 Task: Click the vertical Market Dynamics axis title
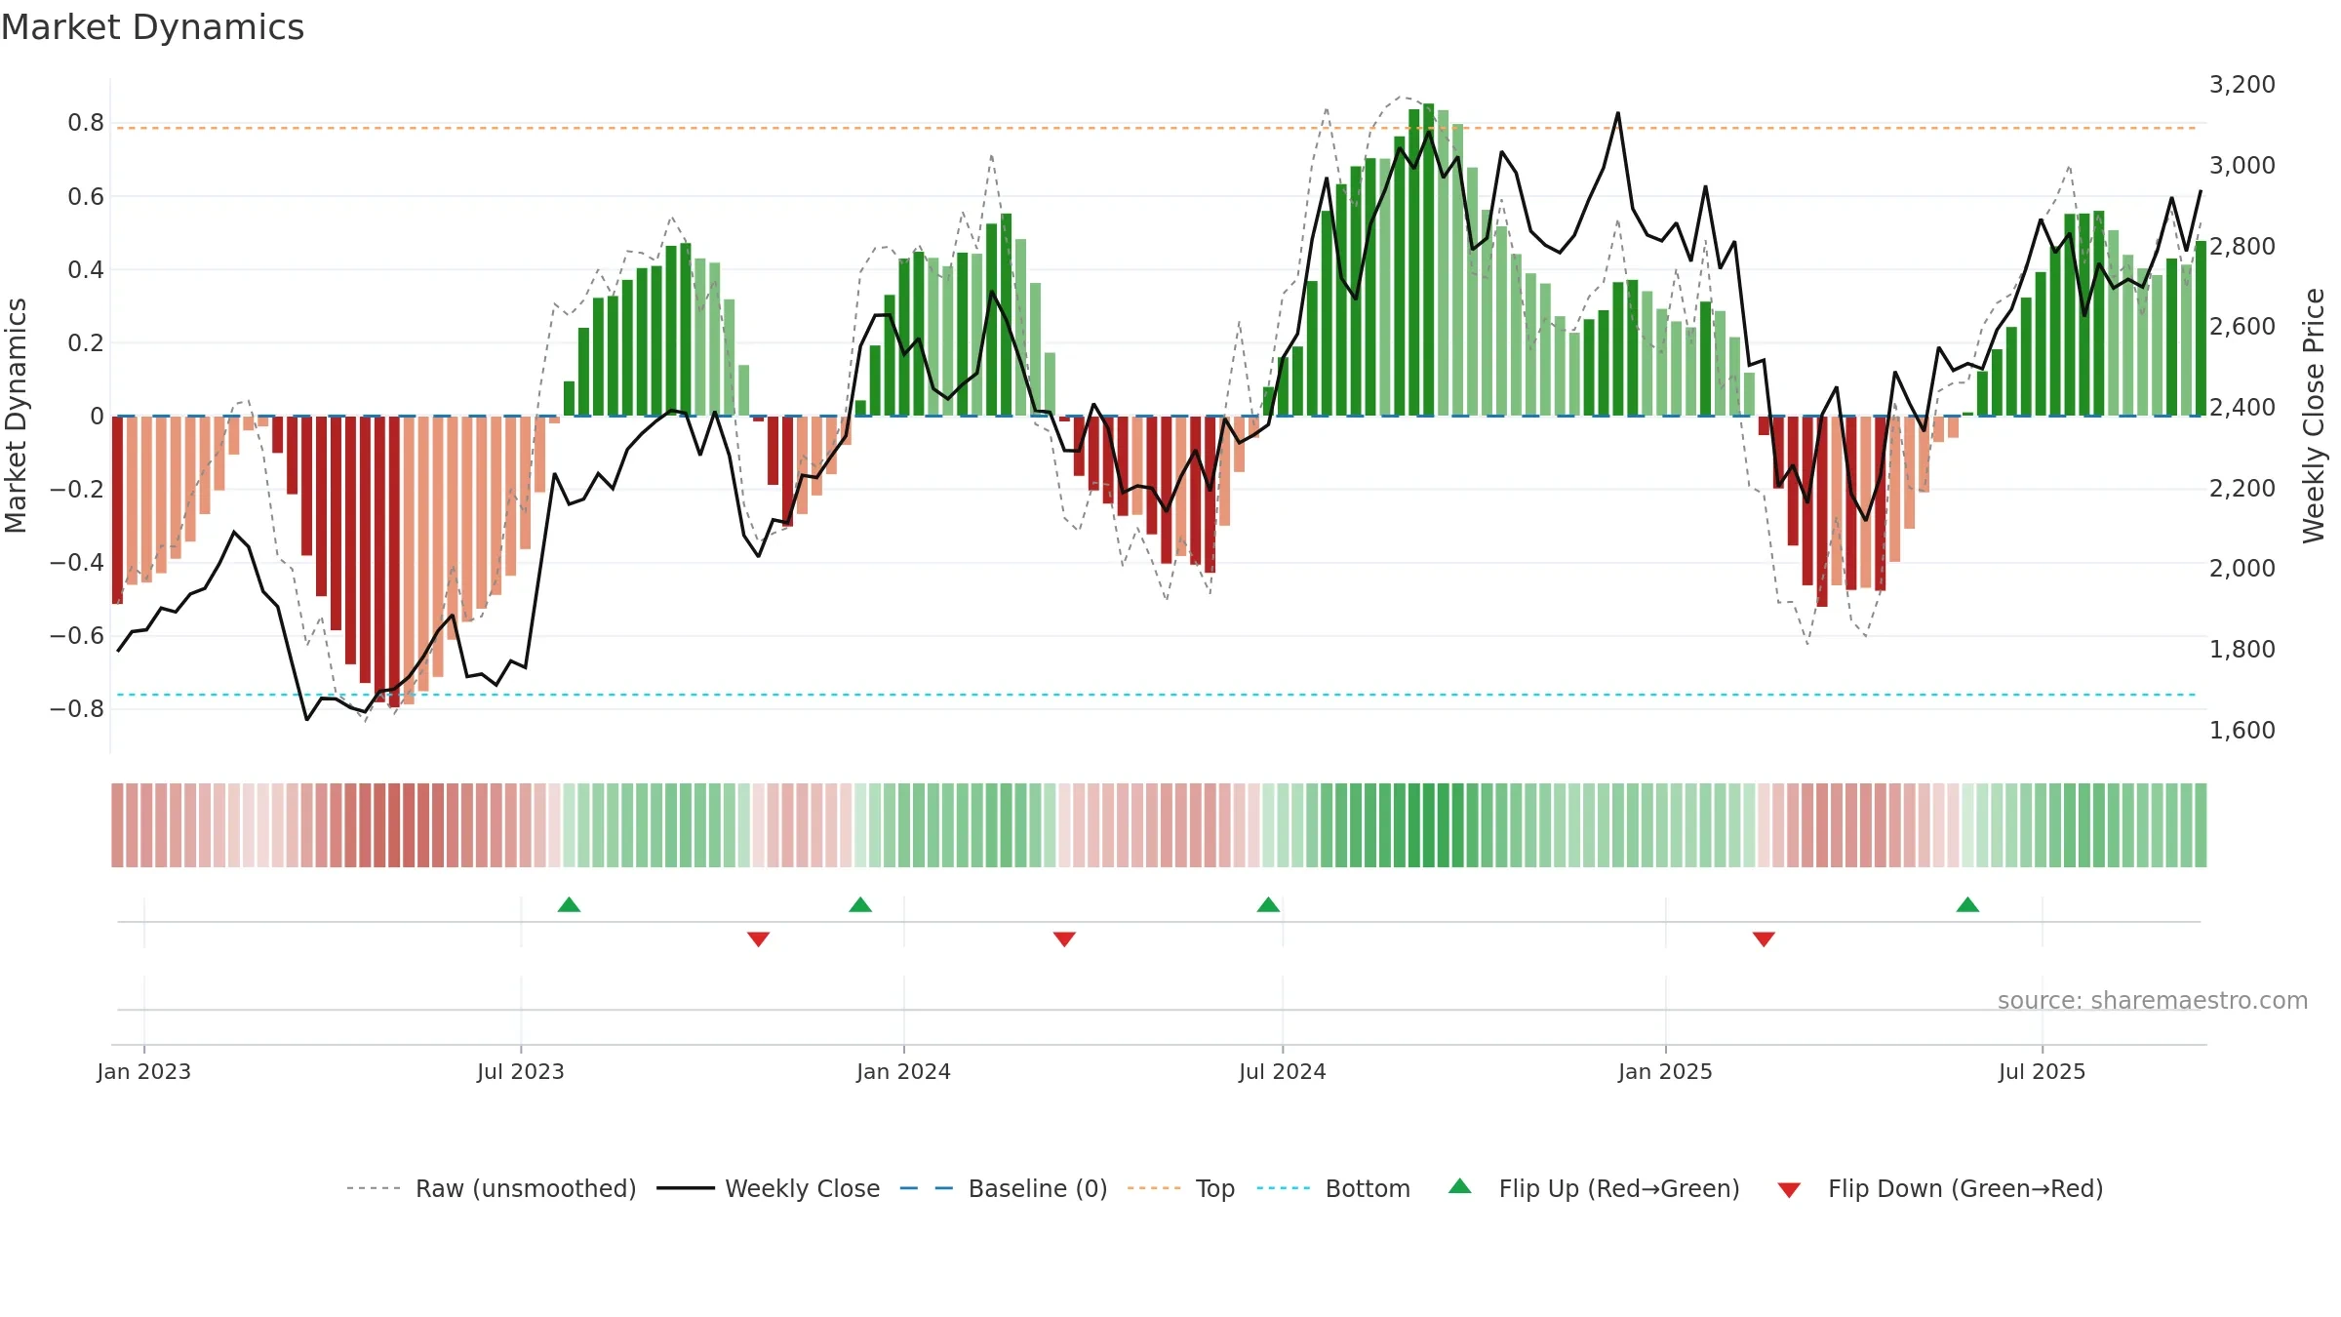[16, 416]
